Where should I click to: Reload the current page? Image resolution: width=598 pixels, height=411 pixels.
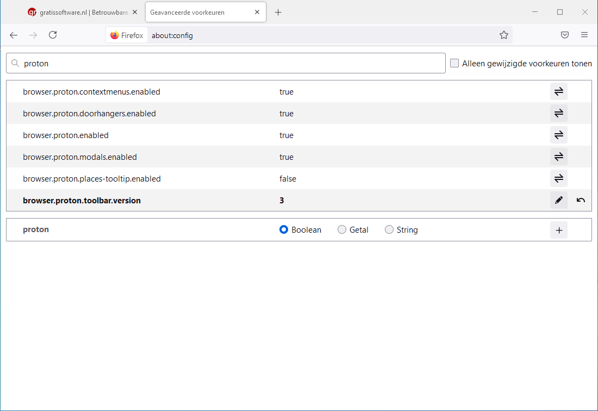(x=53, y=35)
